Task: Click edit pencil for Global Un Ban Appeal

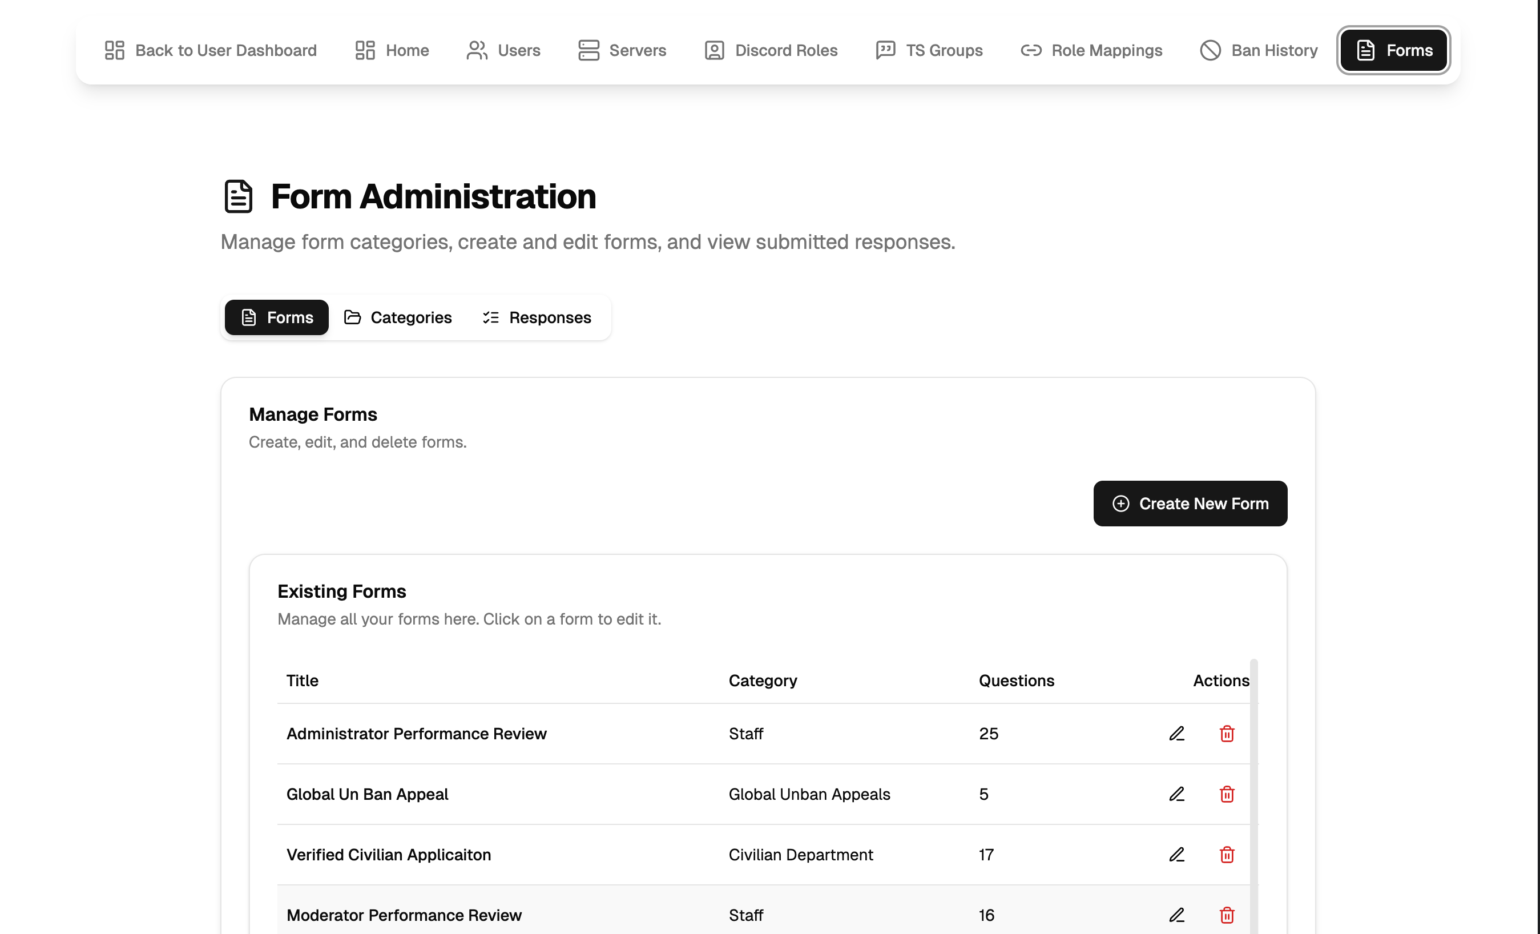Action: point(1176,794)
